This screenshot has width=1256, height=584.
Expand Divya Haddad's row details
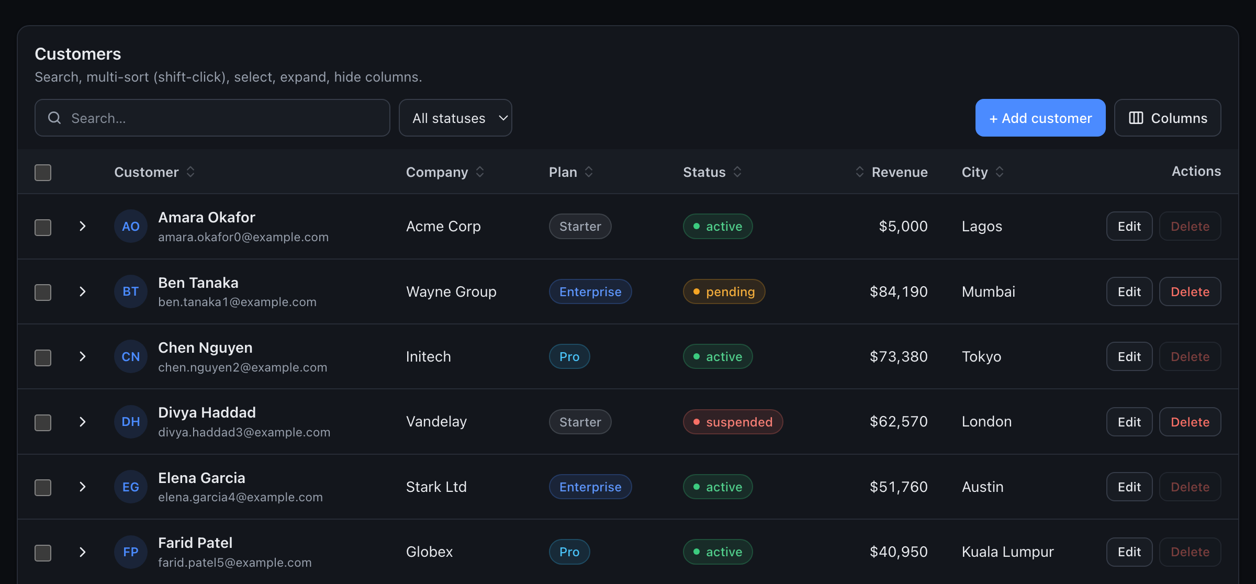pos(82,422)
